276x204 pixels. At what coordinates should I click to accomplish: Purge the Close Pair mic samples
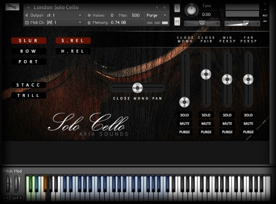point(206,132)
